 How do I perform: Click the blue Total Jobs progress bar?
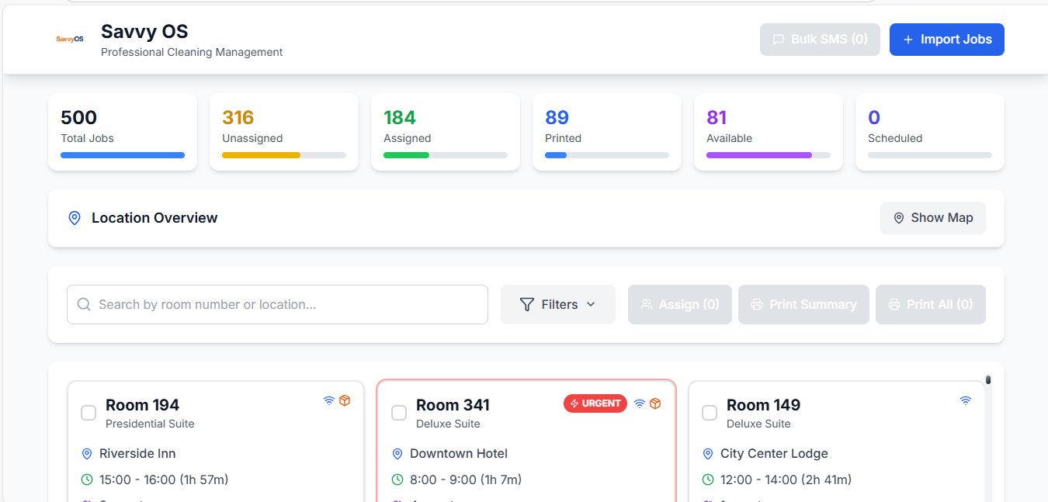coord(123,155)
